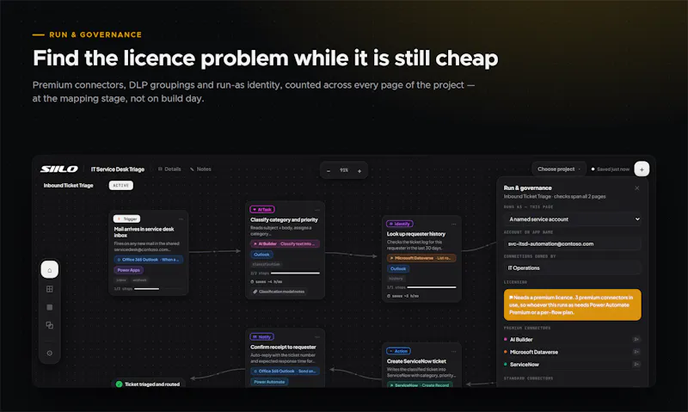Click the Action badge
Viewport: 688px width, 412px height.
pos(398,351)
